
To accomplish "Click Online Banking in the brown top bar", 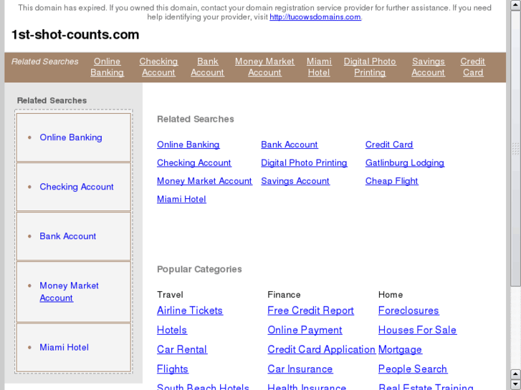I will (107, 67).
